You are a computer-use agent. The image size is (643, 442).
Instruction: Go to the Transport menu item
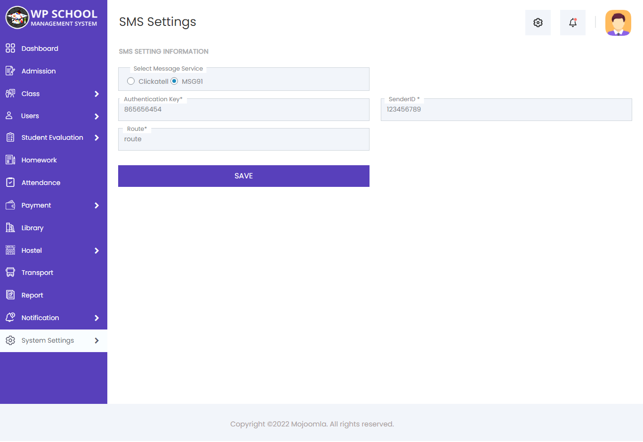[x=54, y=273]
